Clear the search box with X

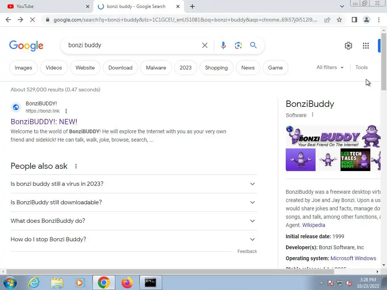click(x=204, y=45)
